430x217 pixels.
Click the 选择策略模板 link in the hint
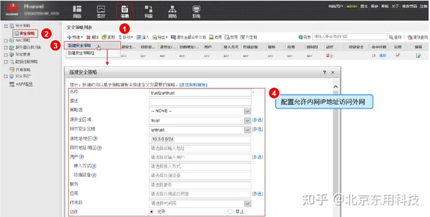(x=193, y=85)
